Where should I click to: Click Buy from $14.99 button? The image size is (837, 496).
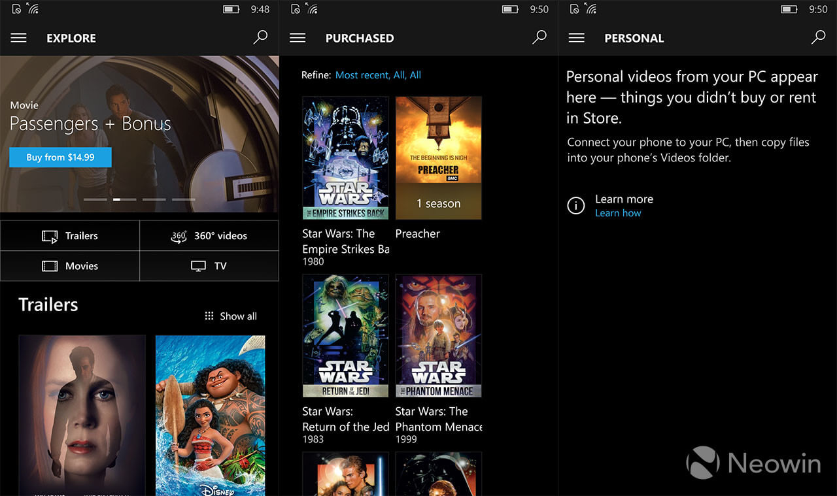tap(60, 157)
